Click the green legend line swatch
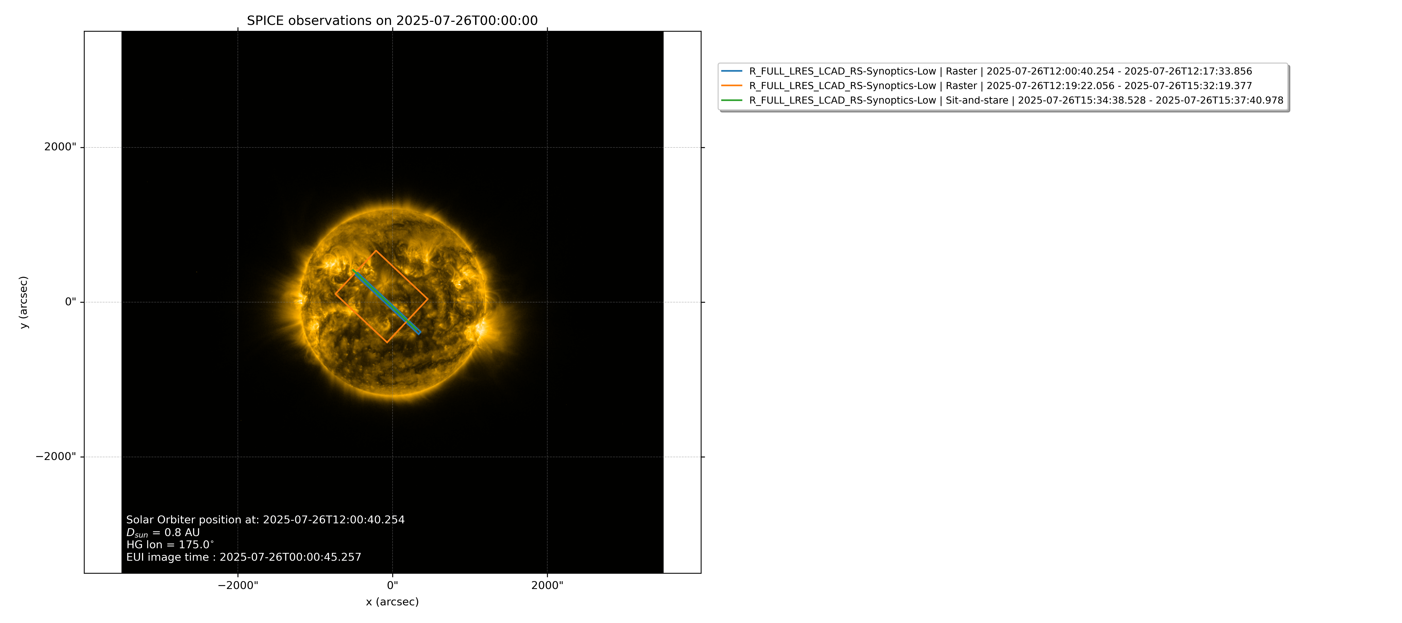The width and height of the screenshot is (1402, 623). coord(731,101)
